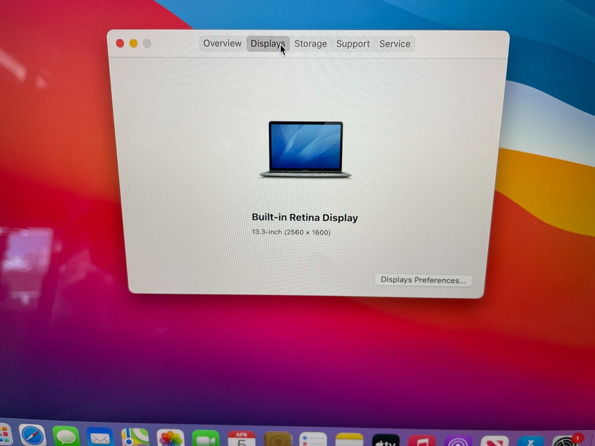Launch the Apple TV app

click(386, 440)
